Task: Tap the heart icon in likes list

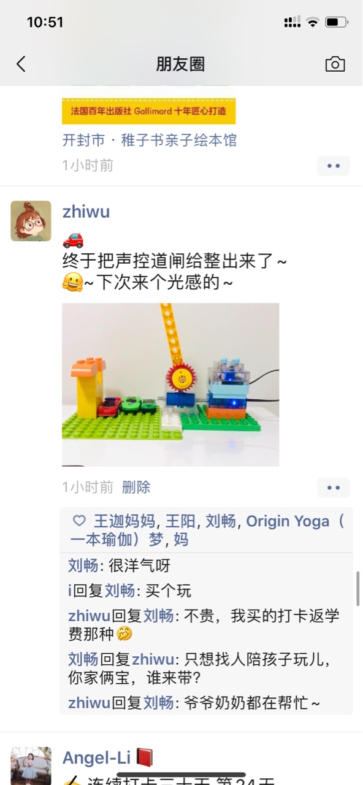Action: coord(79,521)
